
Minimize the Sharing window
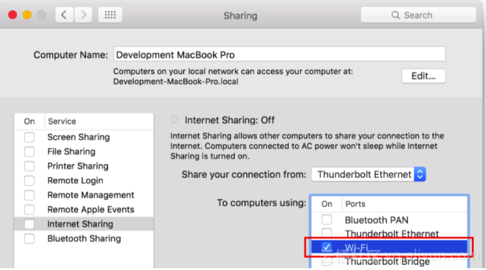click(x=27, y=15)
